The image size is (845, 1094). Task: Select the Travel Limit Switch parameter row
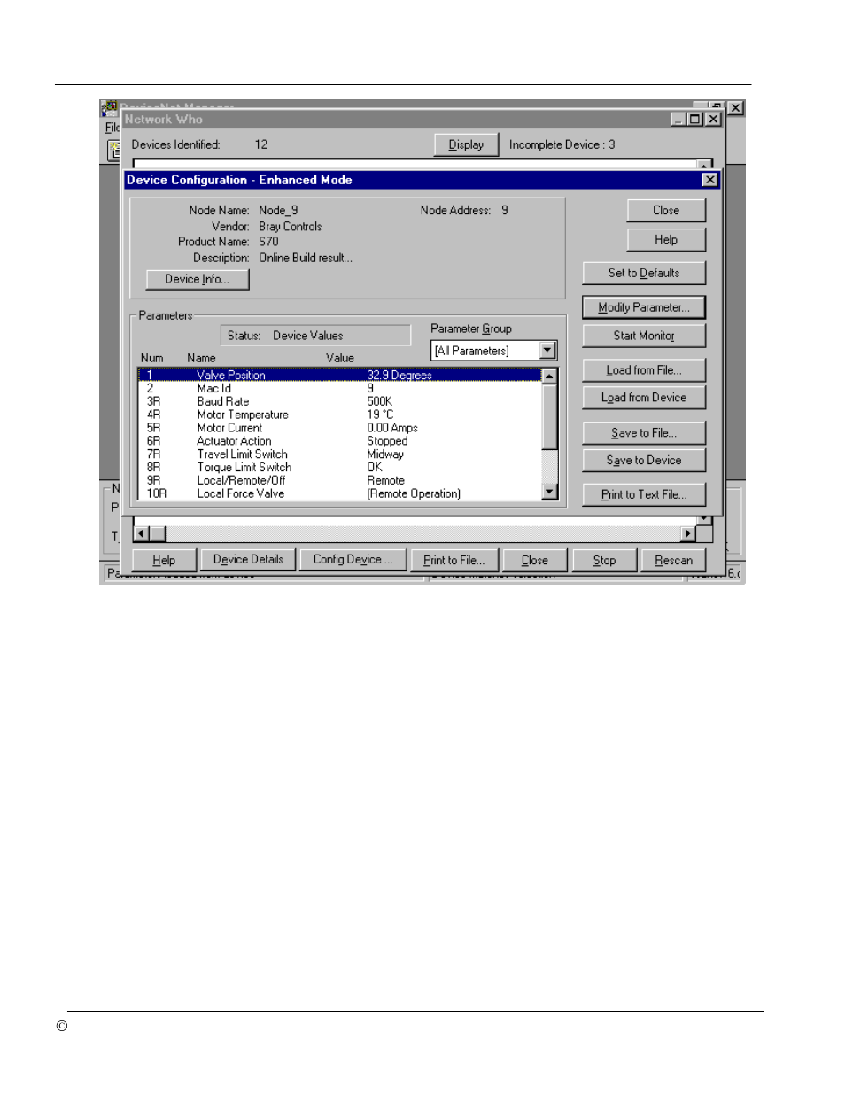pos(339,454)
